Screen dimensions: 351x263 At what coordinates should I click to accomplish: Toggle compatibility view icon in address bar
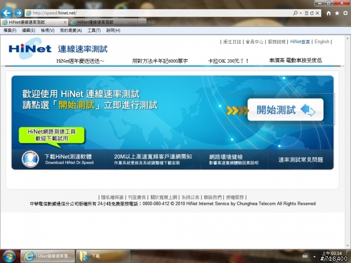pos(307,13)
